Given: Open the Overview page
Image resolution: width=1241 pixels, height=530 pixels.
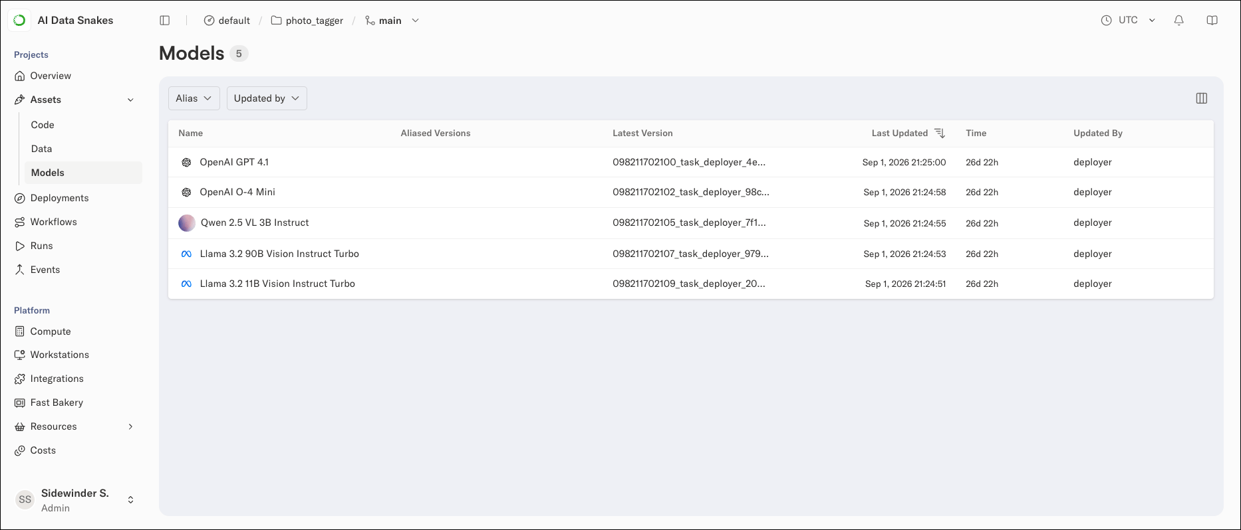Looking at the screenshot, I should (x=51, y=76).
